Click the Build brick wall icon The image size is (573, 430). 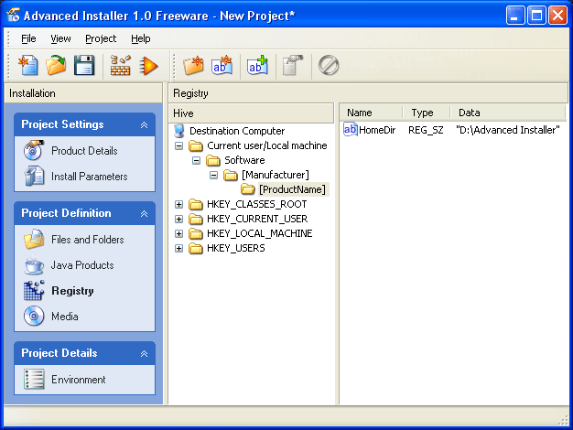tap(121, 66)
